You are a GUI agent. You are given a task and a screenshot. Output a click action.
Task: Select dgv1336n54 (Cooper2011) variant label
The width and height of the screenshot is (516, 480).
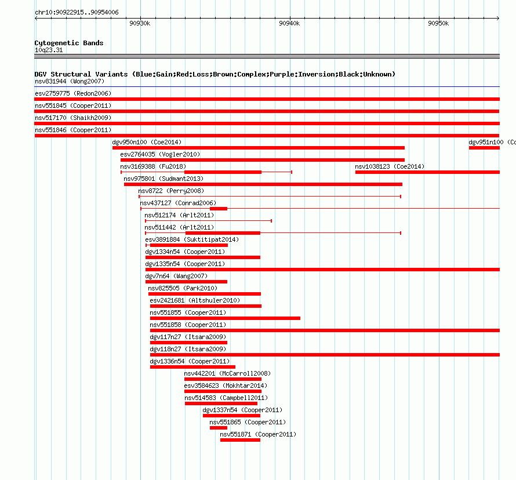pyautogui.click(x=190, y=361)
